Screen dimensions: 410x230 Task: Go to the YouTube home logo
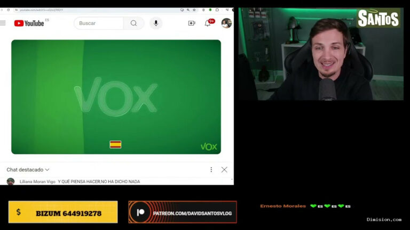pyautogui.click(x=29, y=23)
